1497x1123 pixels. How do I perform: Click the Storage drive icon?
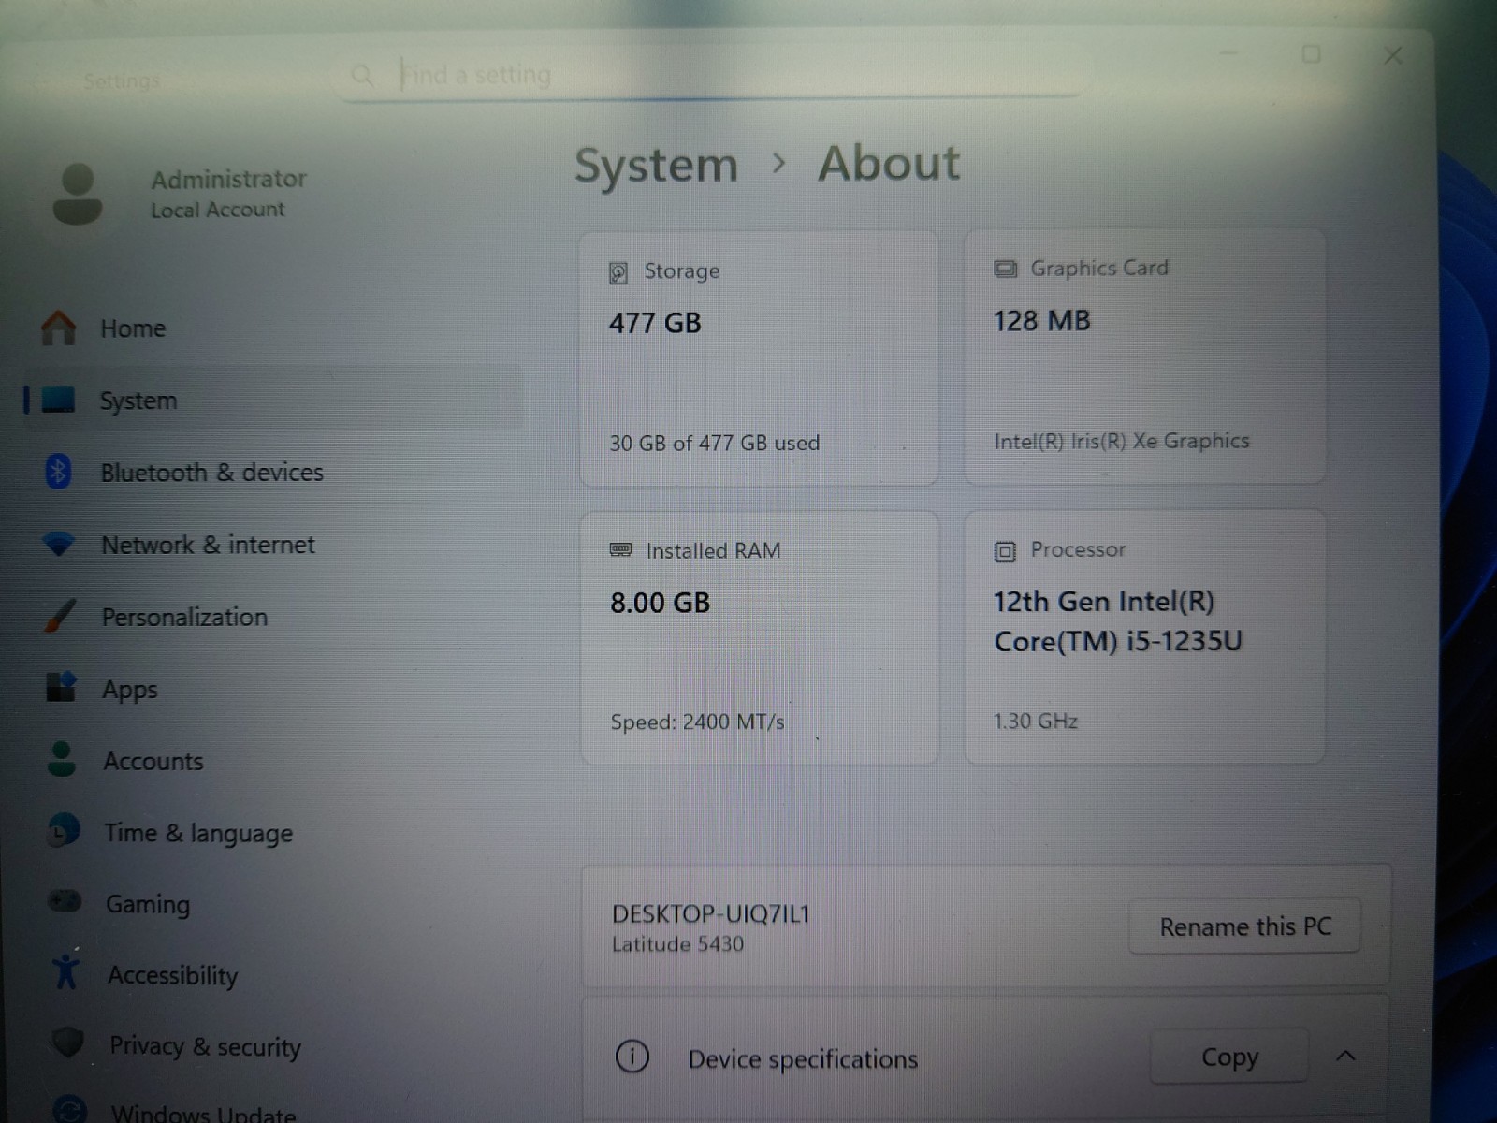pos(618,272)
